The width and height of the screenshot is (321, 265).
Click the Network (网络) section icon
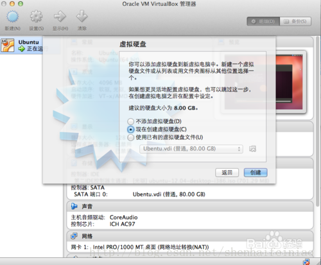pyautogui.click(x=74, y=236)
